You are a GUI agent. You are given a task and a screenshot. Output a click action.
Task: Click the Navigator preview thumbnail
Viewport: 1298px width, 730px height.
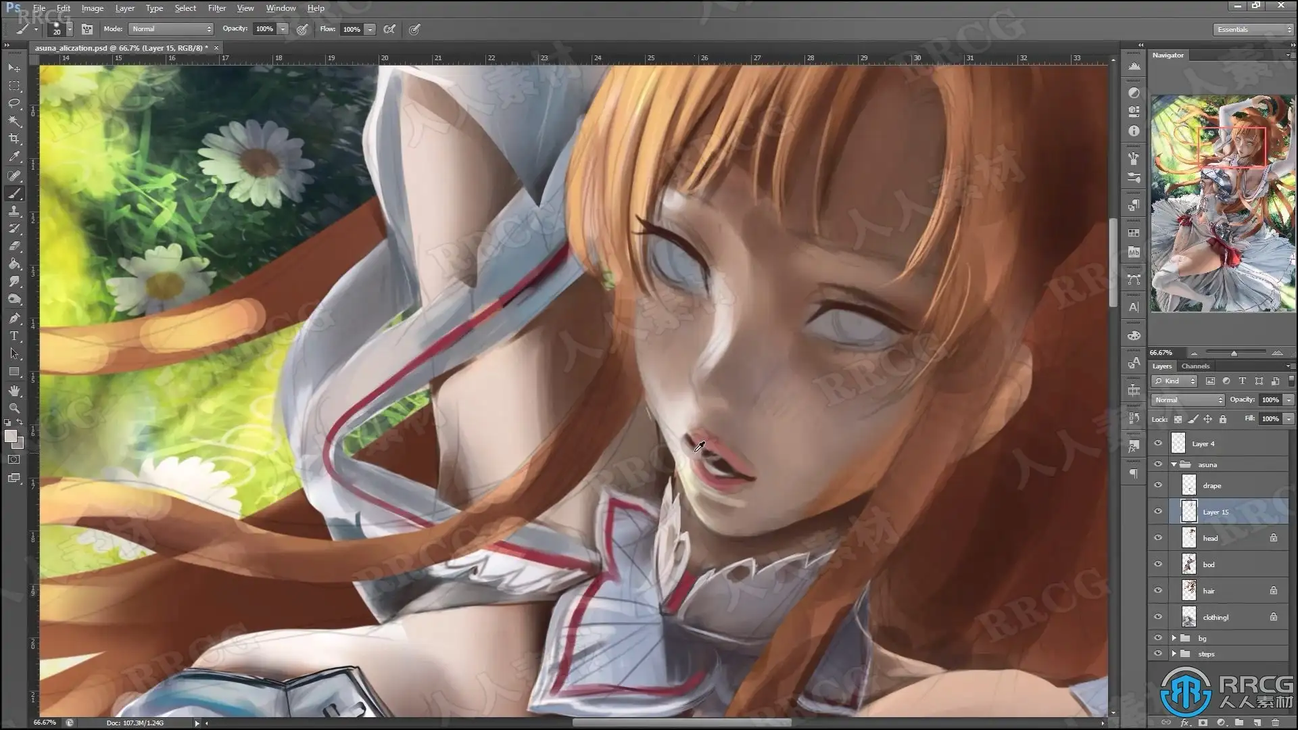click(x=1222, y=203)
